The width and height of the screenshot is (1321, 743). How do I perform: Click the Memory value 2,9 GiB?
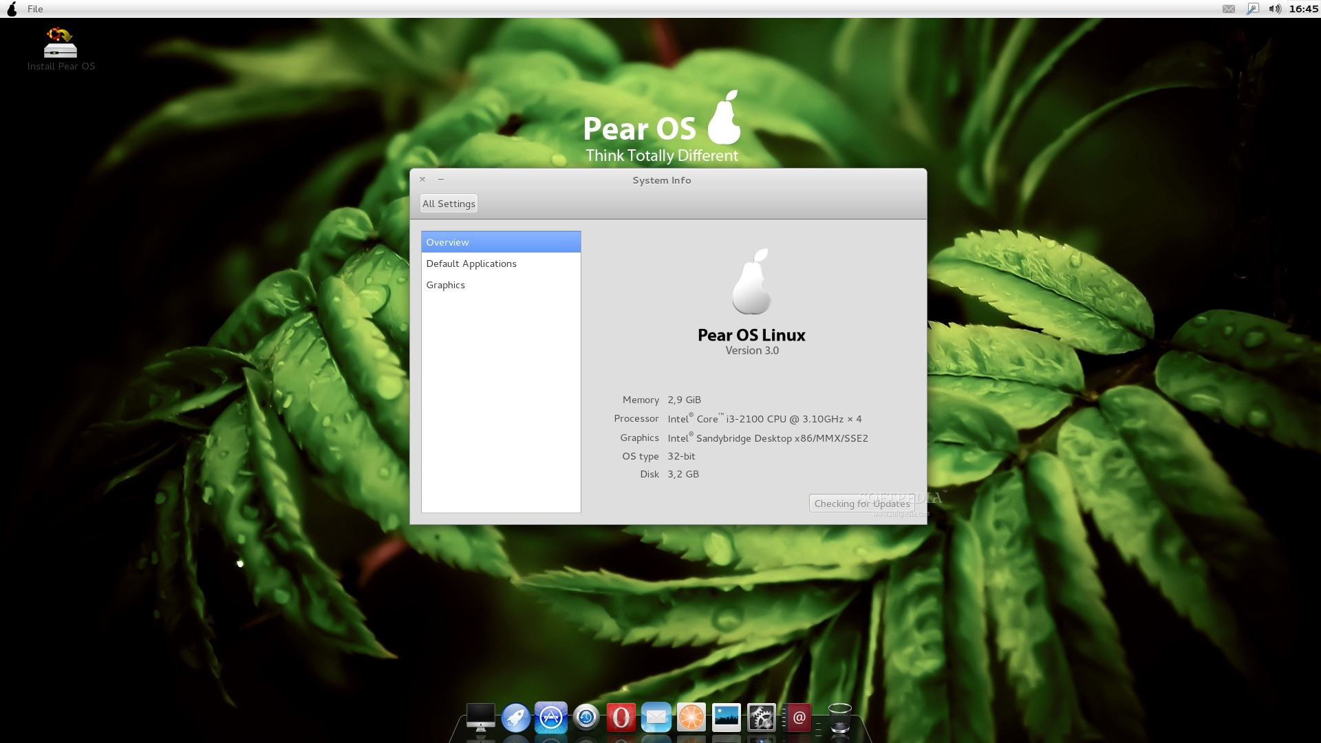(x=684, y=400)
